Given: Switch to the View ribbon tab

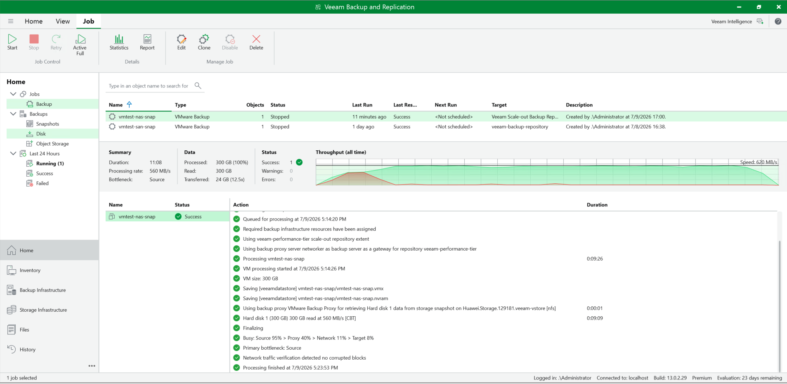Looking at the screenshot, I should coord(63,21).
